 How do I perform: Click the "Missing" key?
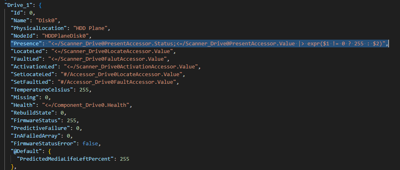(x=25, y=98)
